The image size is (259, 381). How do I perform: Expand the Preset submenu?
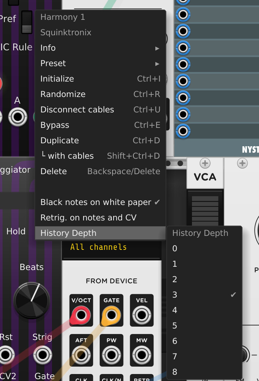point(100,63)
